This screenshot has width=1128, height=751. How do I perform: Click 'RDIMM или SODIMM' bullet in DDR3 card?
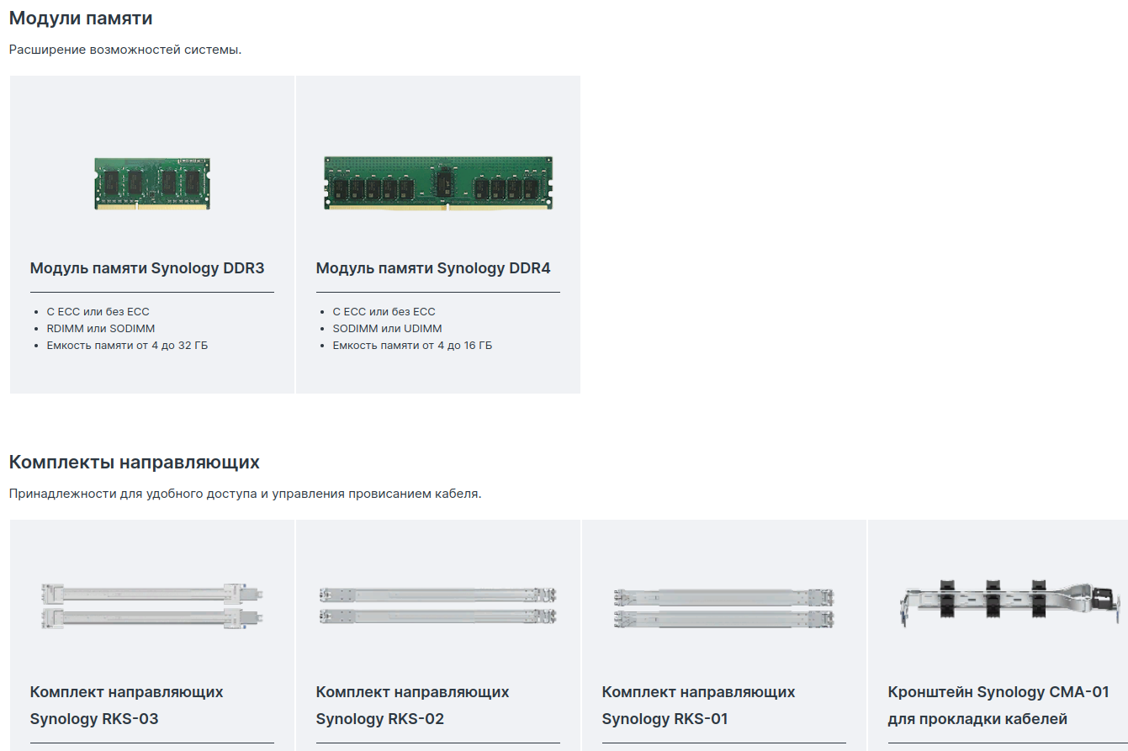click(101, 329)
